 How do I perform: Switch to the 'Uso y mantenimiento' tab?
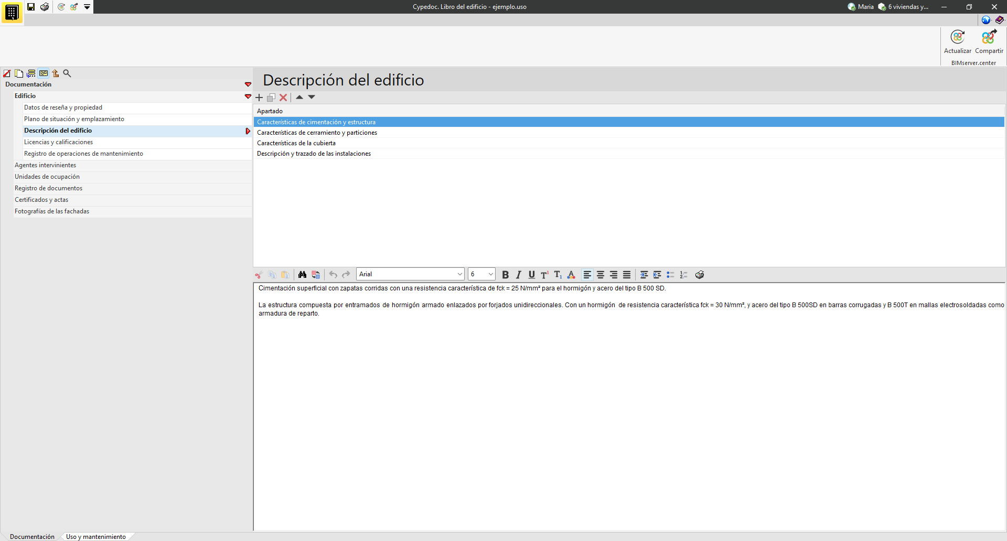96,537
